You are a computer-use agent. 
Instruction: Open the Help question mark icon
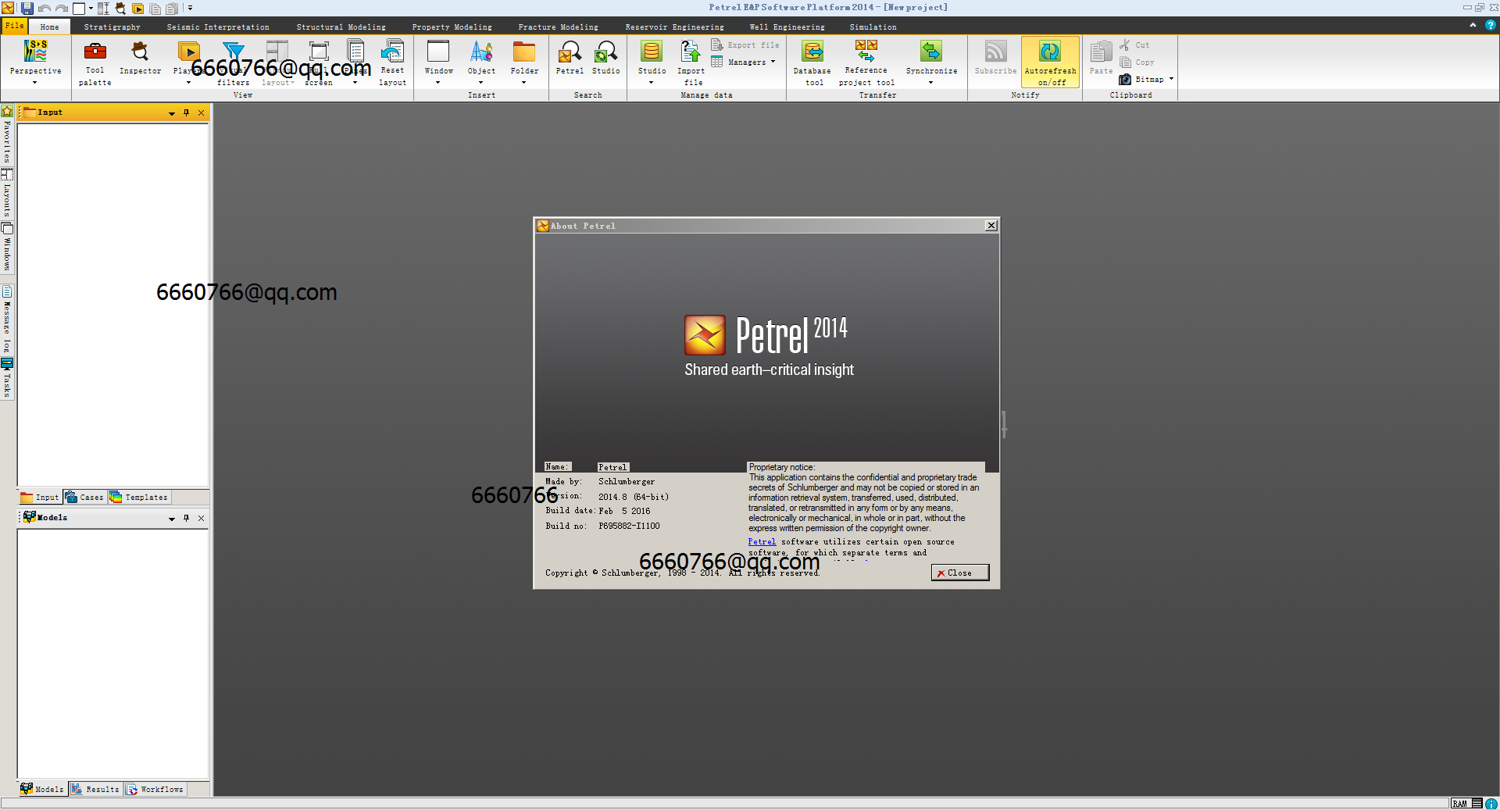(1491, 25)
